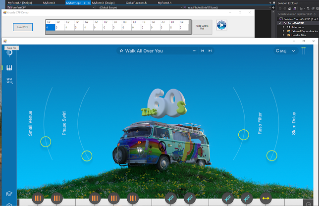319x206 pixels.
Task: Click the Arcade logo icon in sidebar
Action: [x=9, y=53]
